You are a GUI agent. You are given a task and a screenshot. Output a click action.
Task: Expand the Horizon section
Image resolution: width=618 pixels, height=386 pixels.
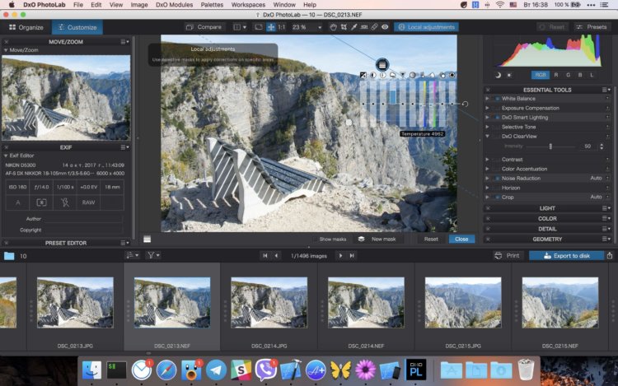487,188
